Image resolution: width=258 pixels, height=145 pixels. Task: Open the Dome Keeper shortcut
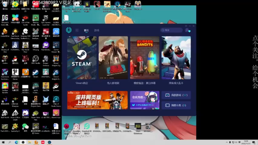coord(56,47)
